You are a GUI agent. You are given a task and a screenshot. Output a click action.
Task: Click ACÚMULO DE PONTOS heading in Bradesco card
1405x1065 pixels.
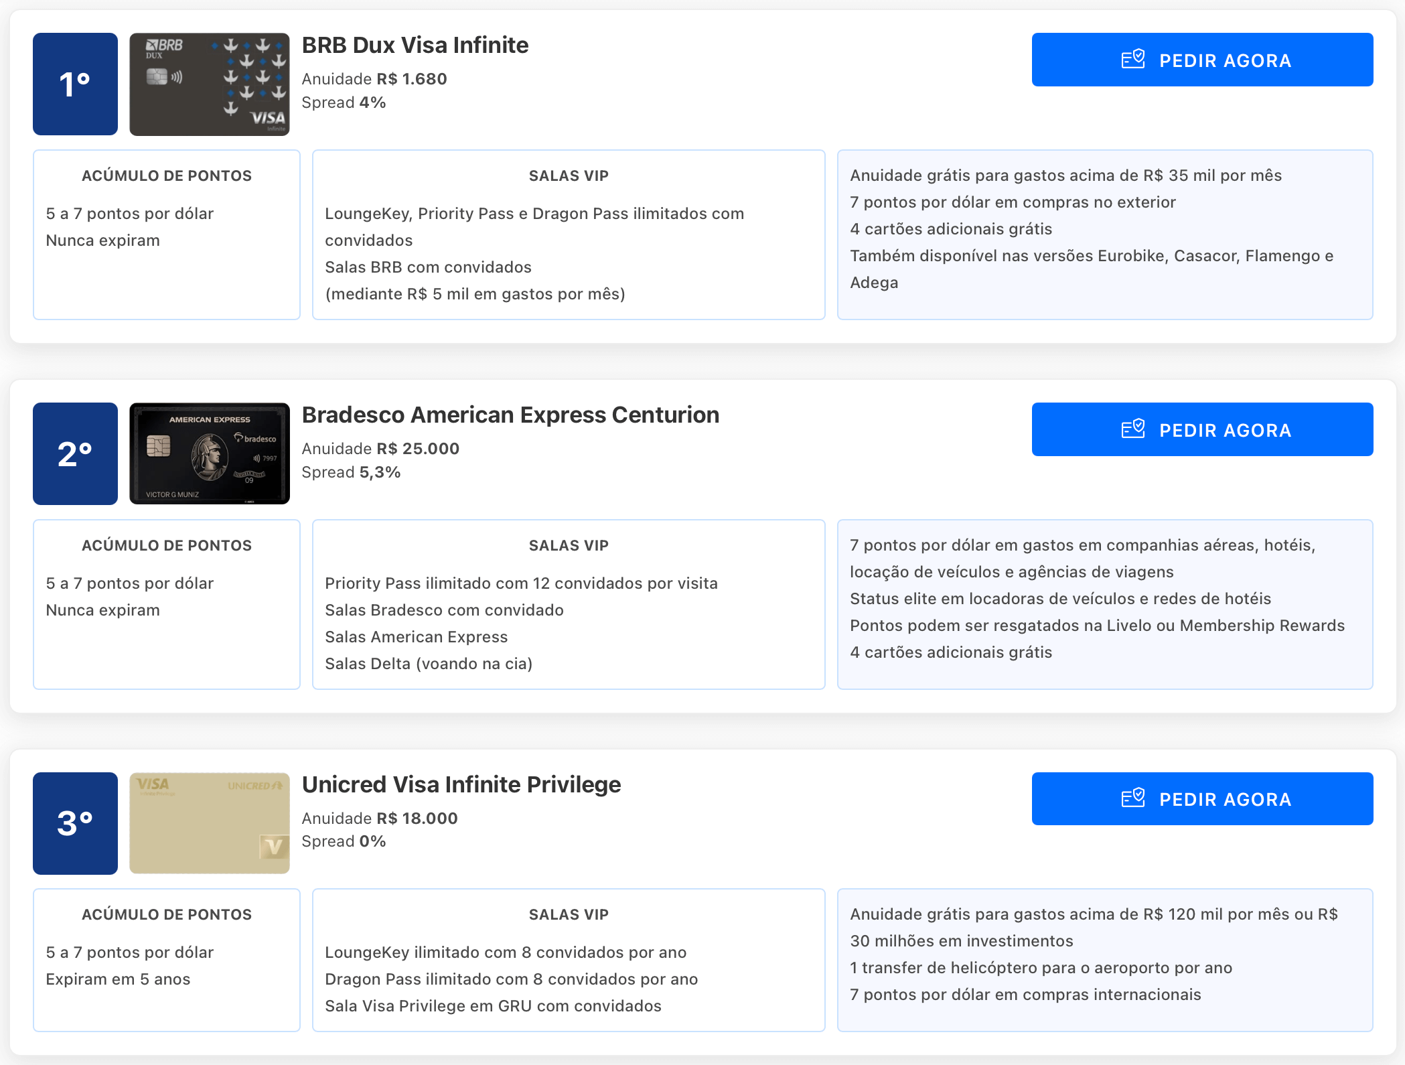[167, 545]
